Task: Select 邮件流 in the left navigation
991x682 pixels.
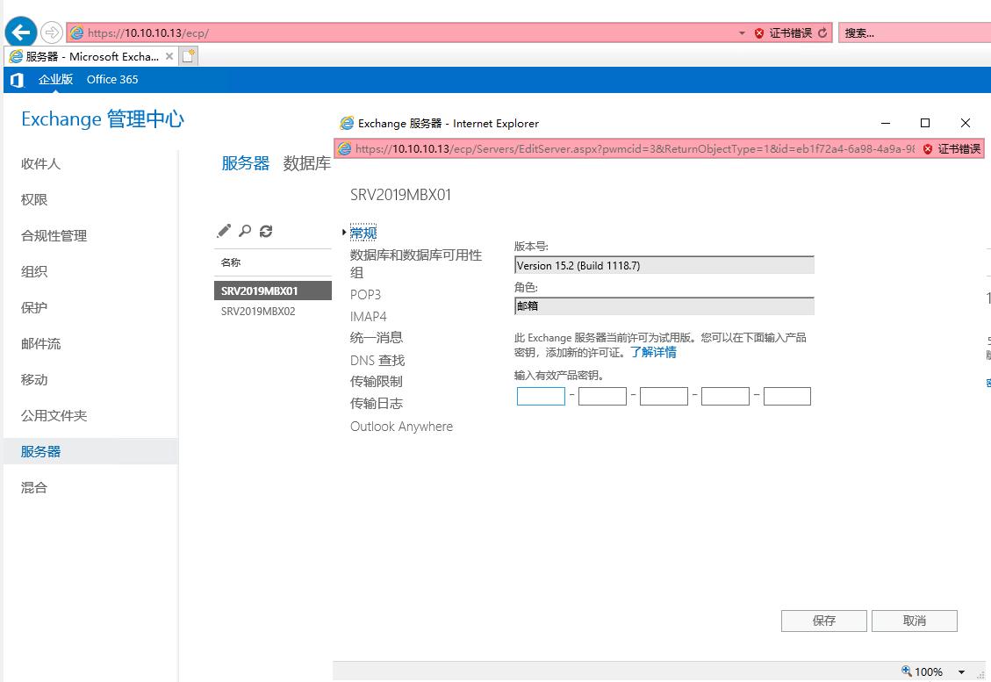Action: pos(42,343)
